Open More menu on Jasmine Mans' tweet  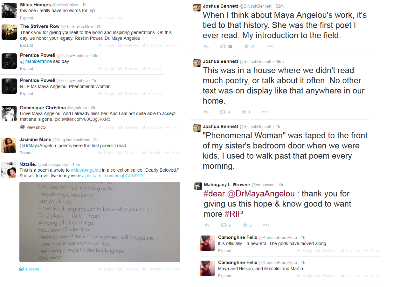pos(173,153)
